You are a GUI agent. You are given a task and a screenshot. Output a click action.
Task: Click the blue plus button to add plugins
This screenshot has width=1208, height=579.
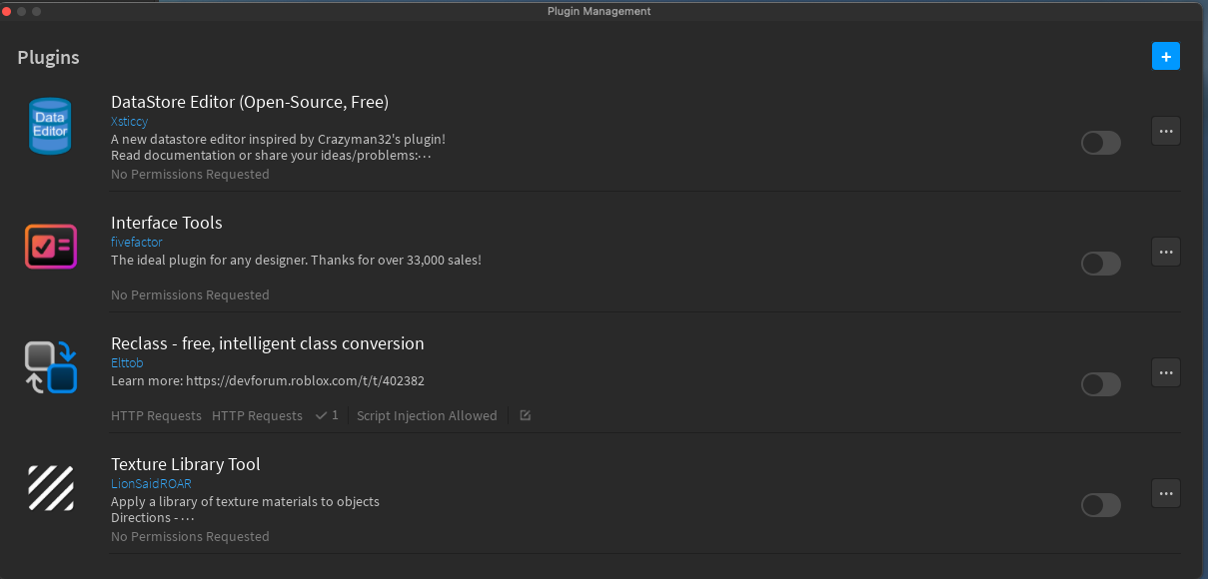(1165, 56)
